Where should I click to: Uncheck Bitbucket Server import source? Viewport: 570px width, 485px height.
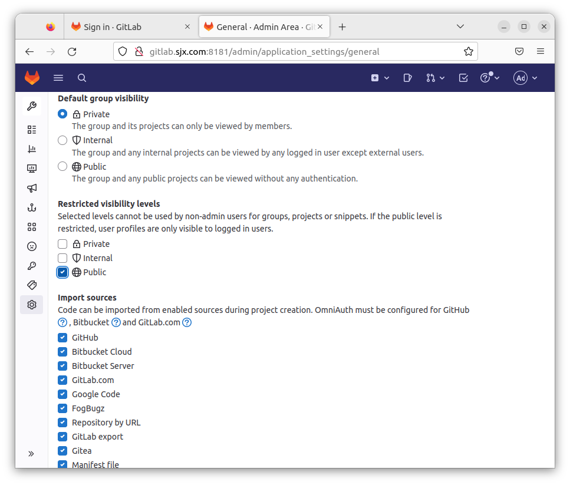pyautogui.click(x=62, y=366)
